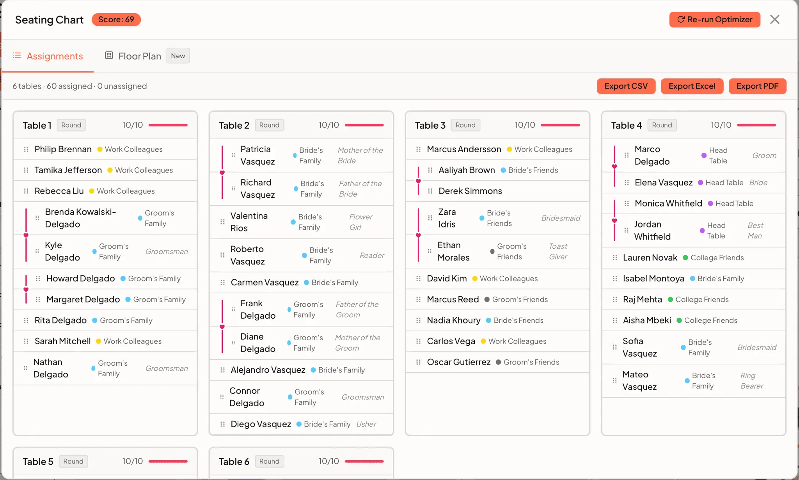Click the Export Excel button

pos(692,86)
